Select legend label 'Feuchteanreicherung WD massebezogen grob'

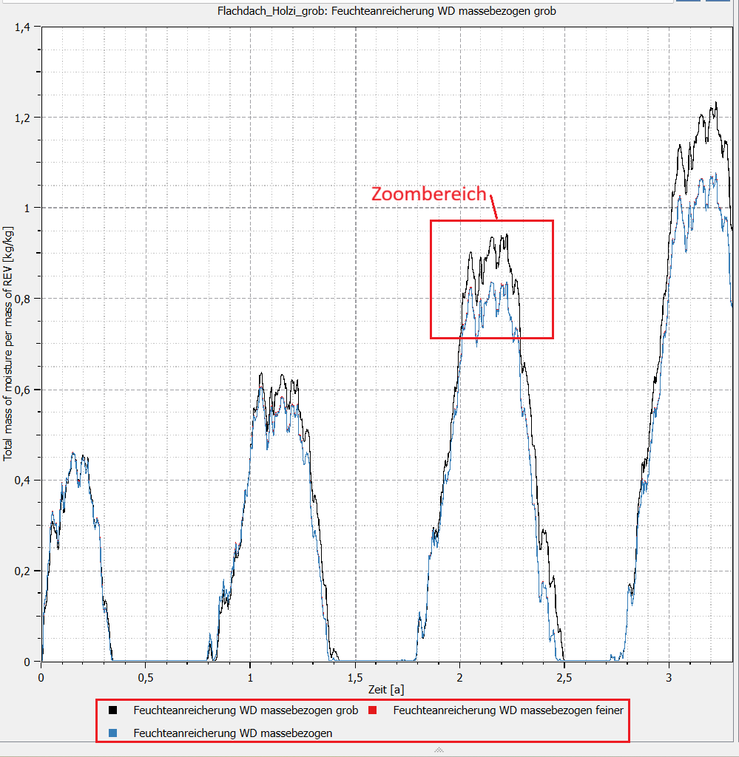click(x=246, y=710)
